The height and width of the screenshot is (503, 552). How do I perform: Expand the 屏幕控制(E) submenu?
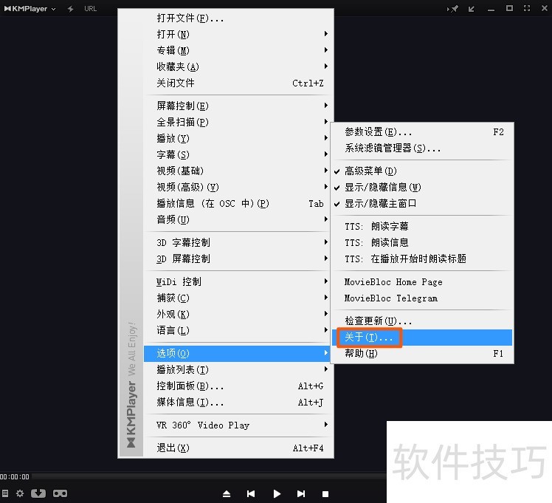(x=238, y=106)
